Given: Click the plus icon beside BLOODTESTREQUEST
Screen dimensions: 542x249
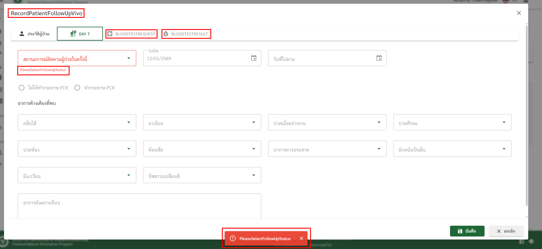Looking at the screenshot, I should (x=110, y=34).
